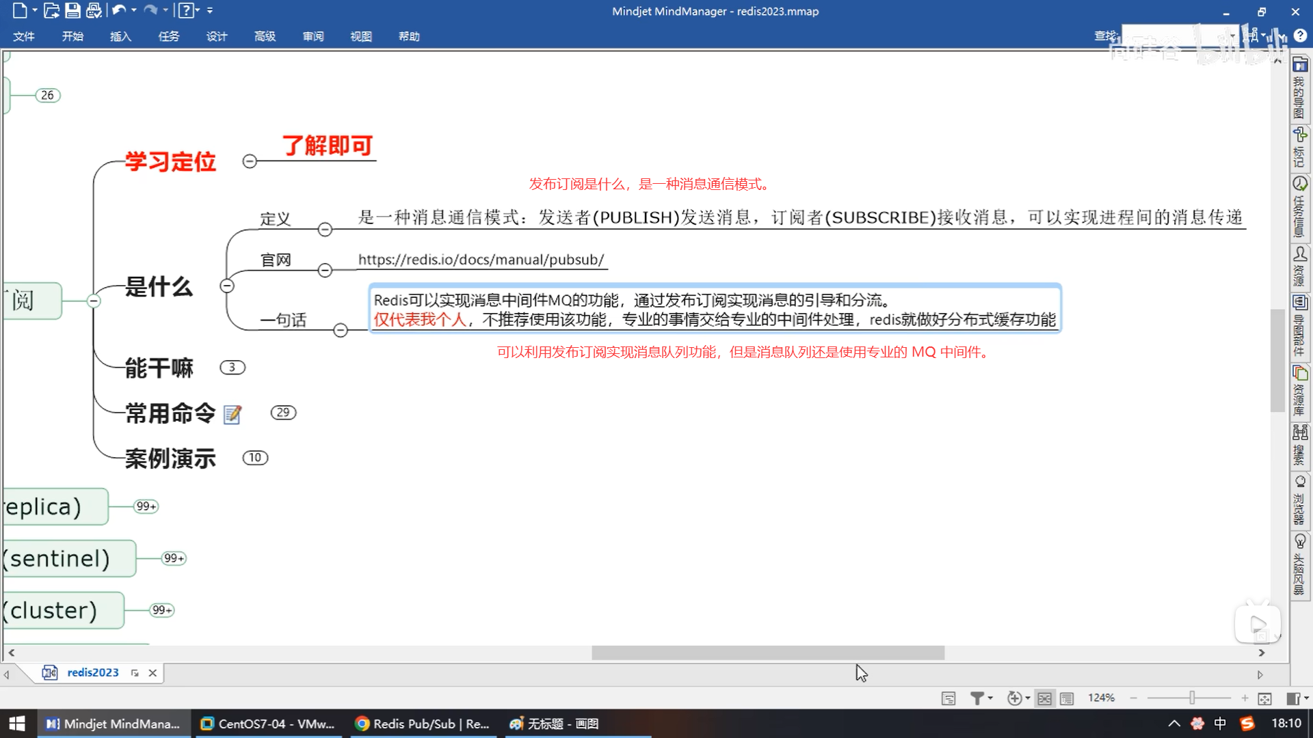Click the Open file folder icon
Image resolution: width=1313 pixels, height=738 pixels.
pos(51,10)
